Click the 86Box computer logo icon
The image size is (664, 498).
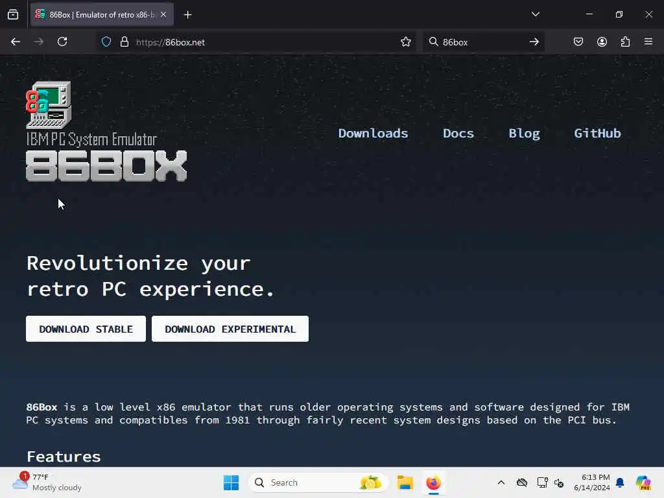pos(49,105)
